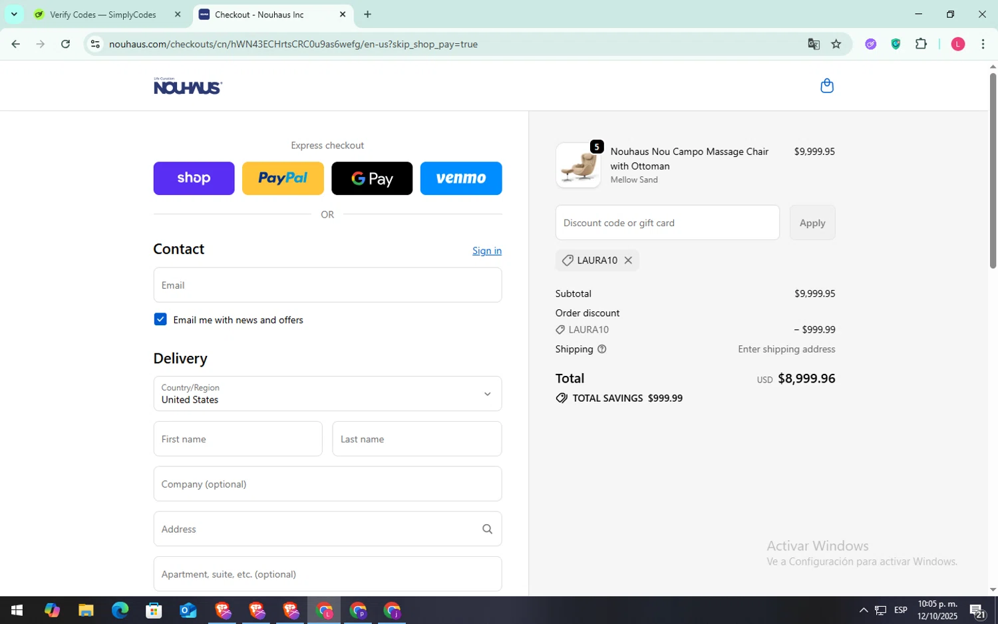The width and height of the screenshot is (998, 624).
Task: Bookmark this page with the star icon
Action: coord(836,44)
